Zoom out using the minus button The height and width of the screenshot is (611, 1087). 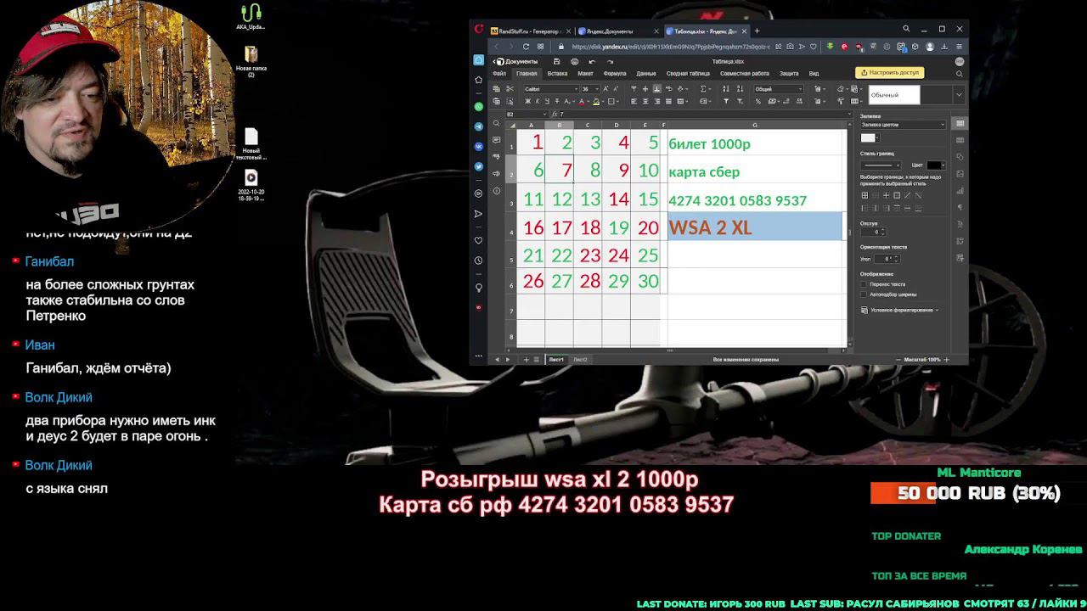[x=898, y=360]
